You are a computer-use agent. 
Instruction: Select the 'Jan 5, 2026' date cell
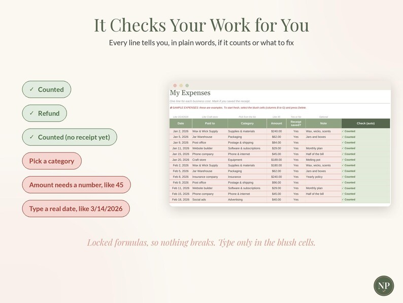181,137
